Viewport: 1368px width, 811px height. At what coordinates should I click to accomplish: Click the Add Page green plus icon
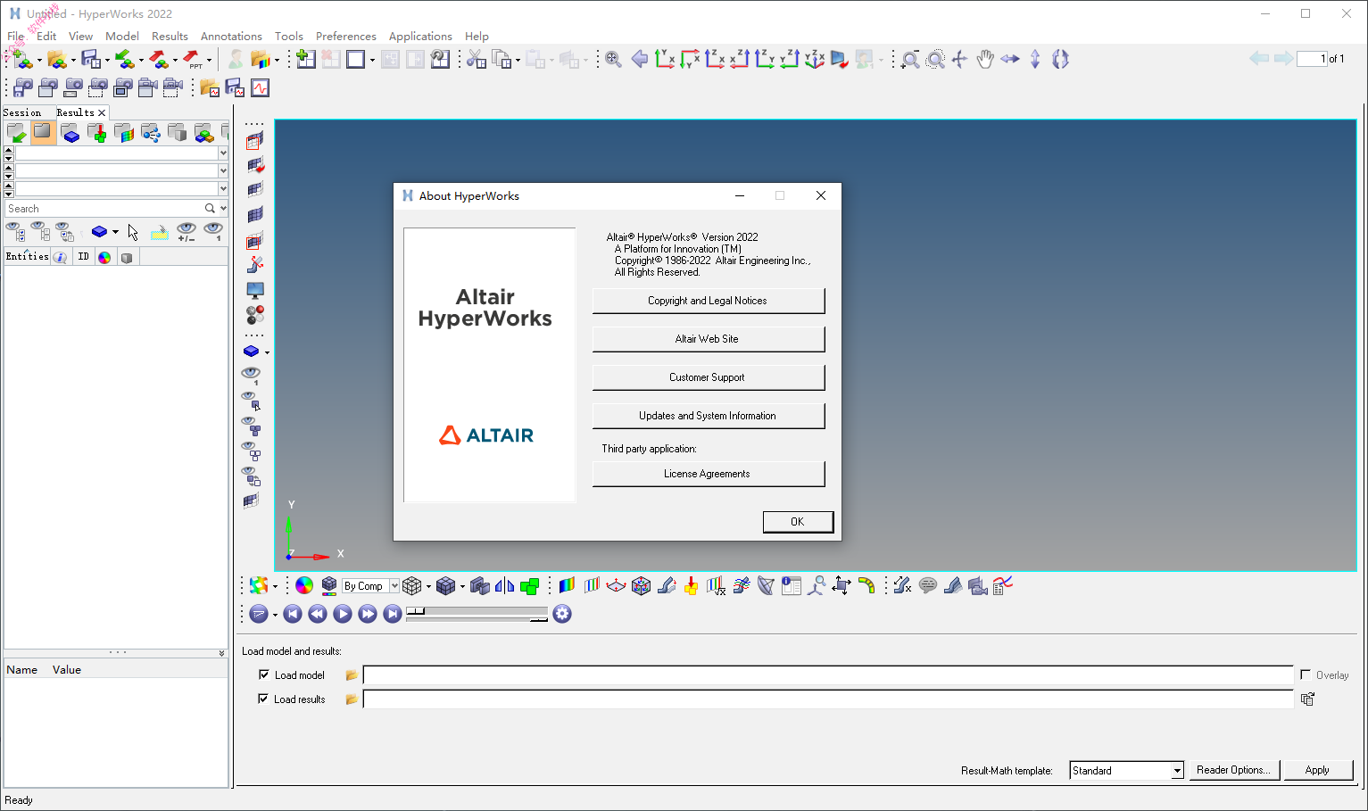click(x=306, y=60)
